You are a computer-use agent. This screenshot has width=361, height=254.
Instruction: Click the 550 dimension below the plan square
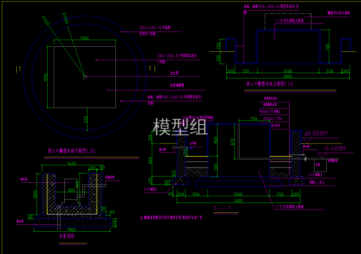point(86,119)
